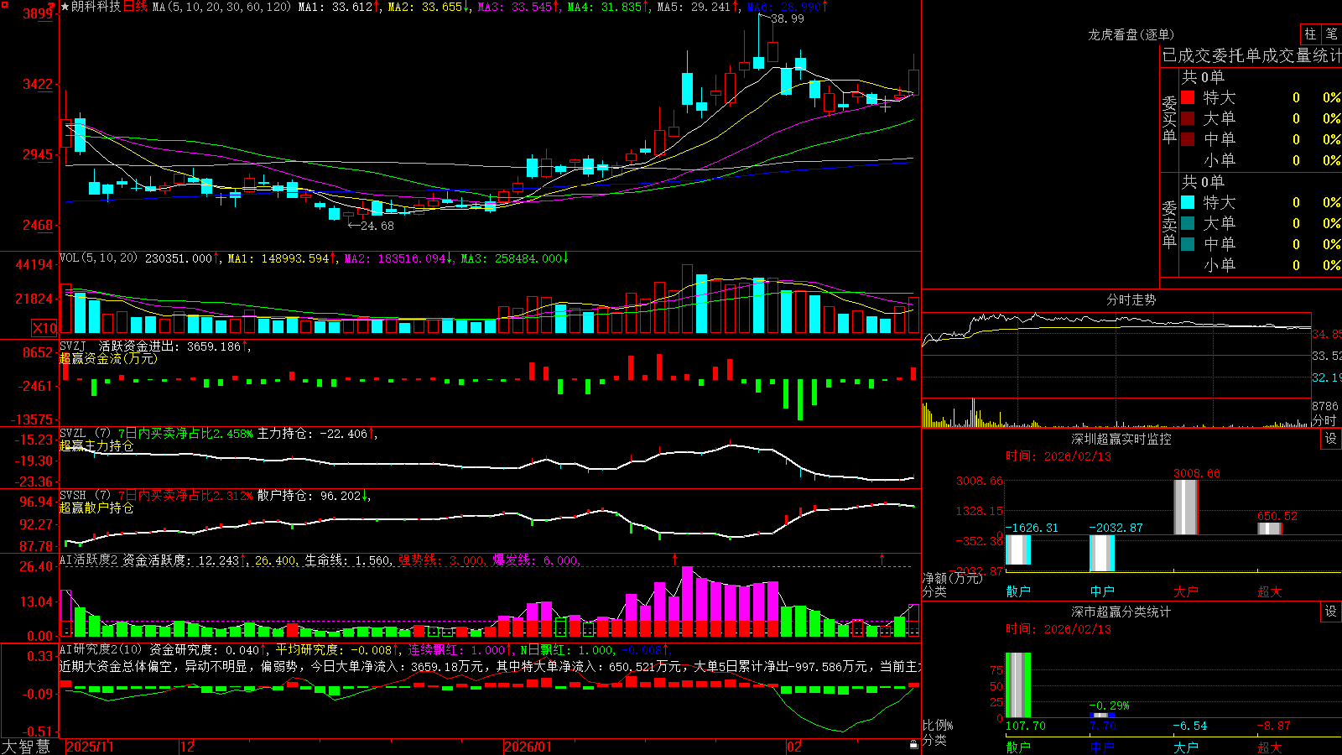The height and width of the screenshot is (755, 1342).
Task: Click the 分时走势 panel title
Action: [1131, 299]
